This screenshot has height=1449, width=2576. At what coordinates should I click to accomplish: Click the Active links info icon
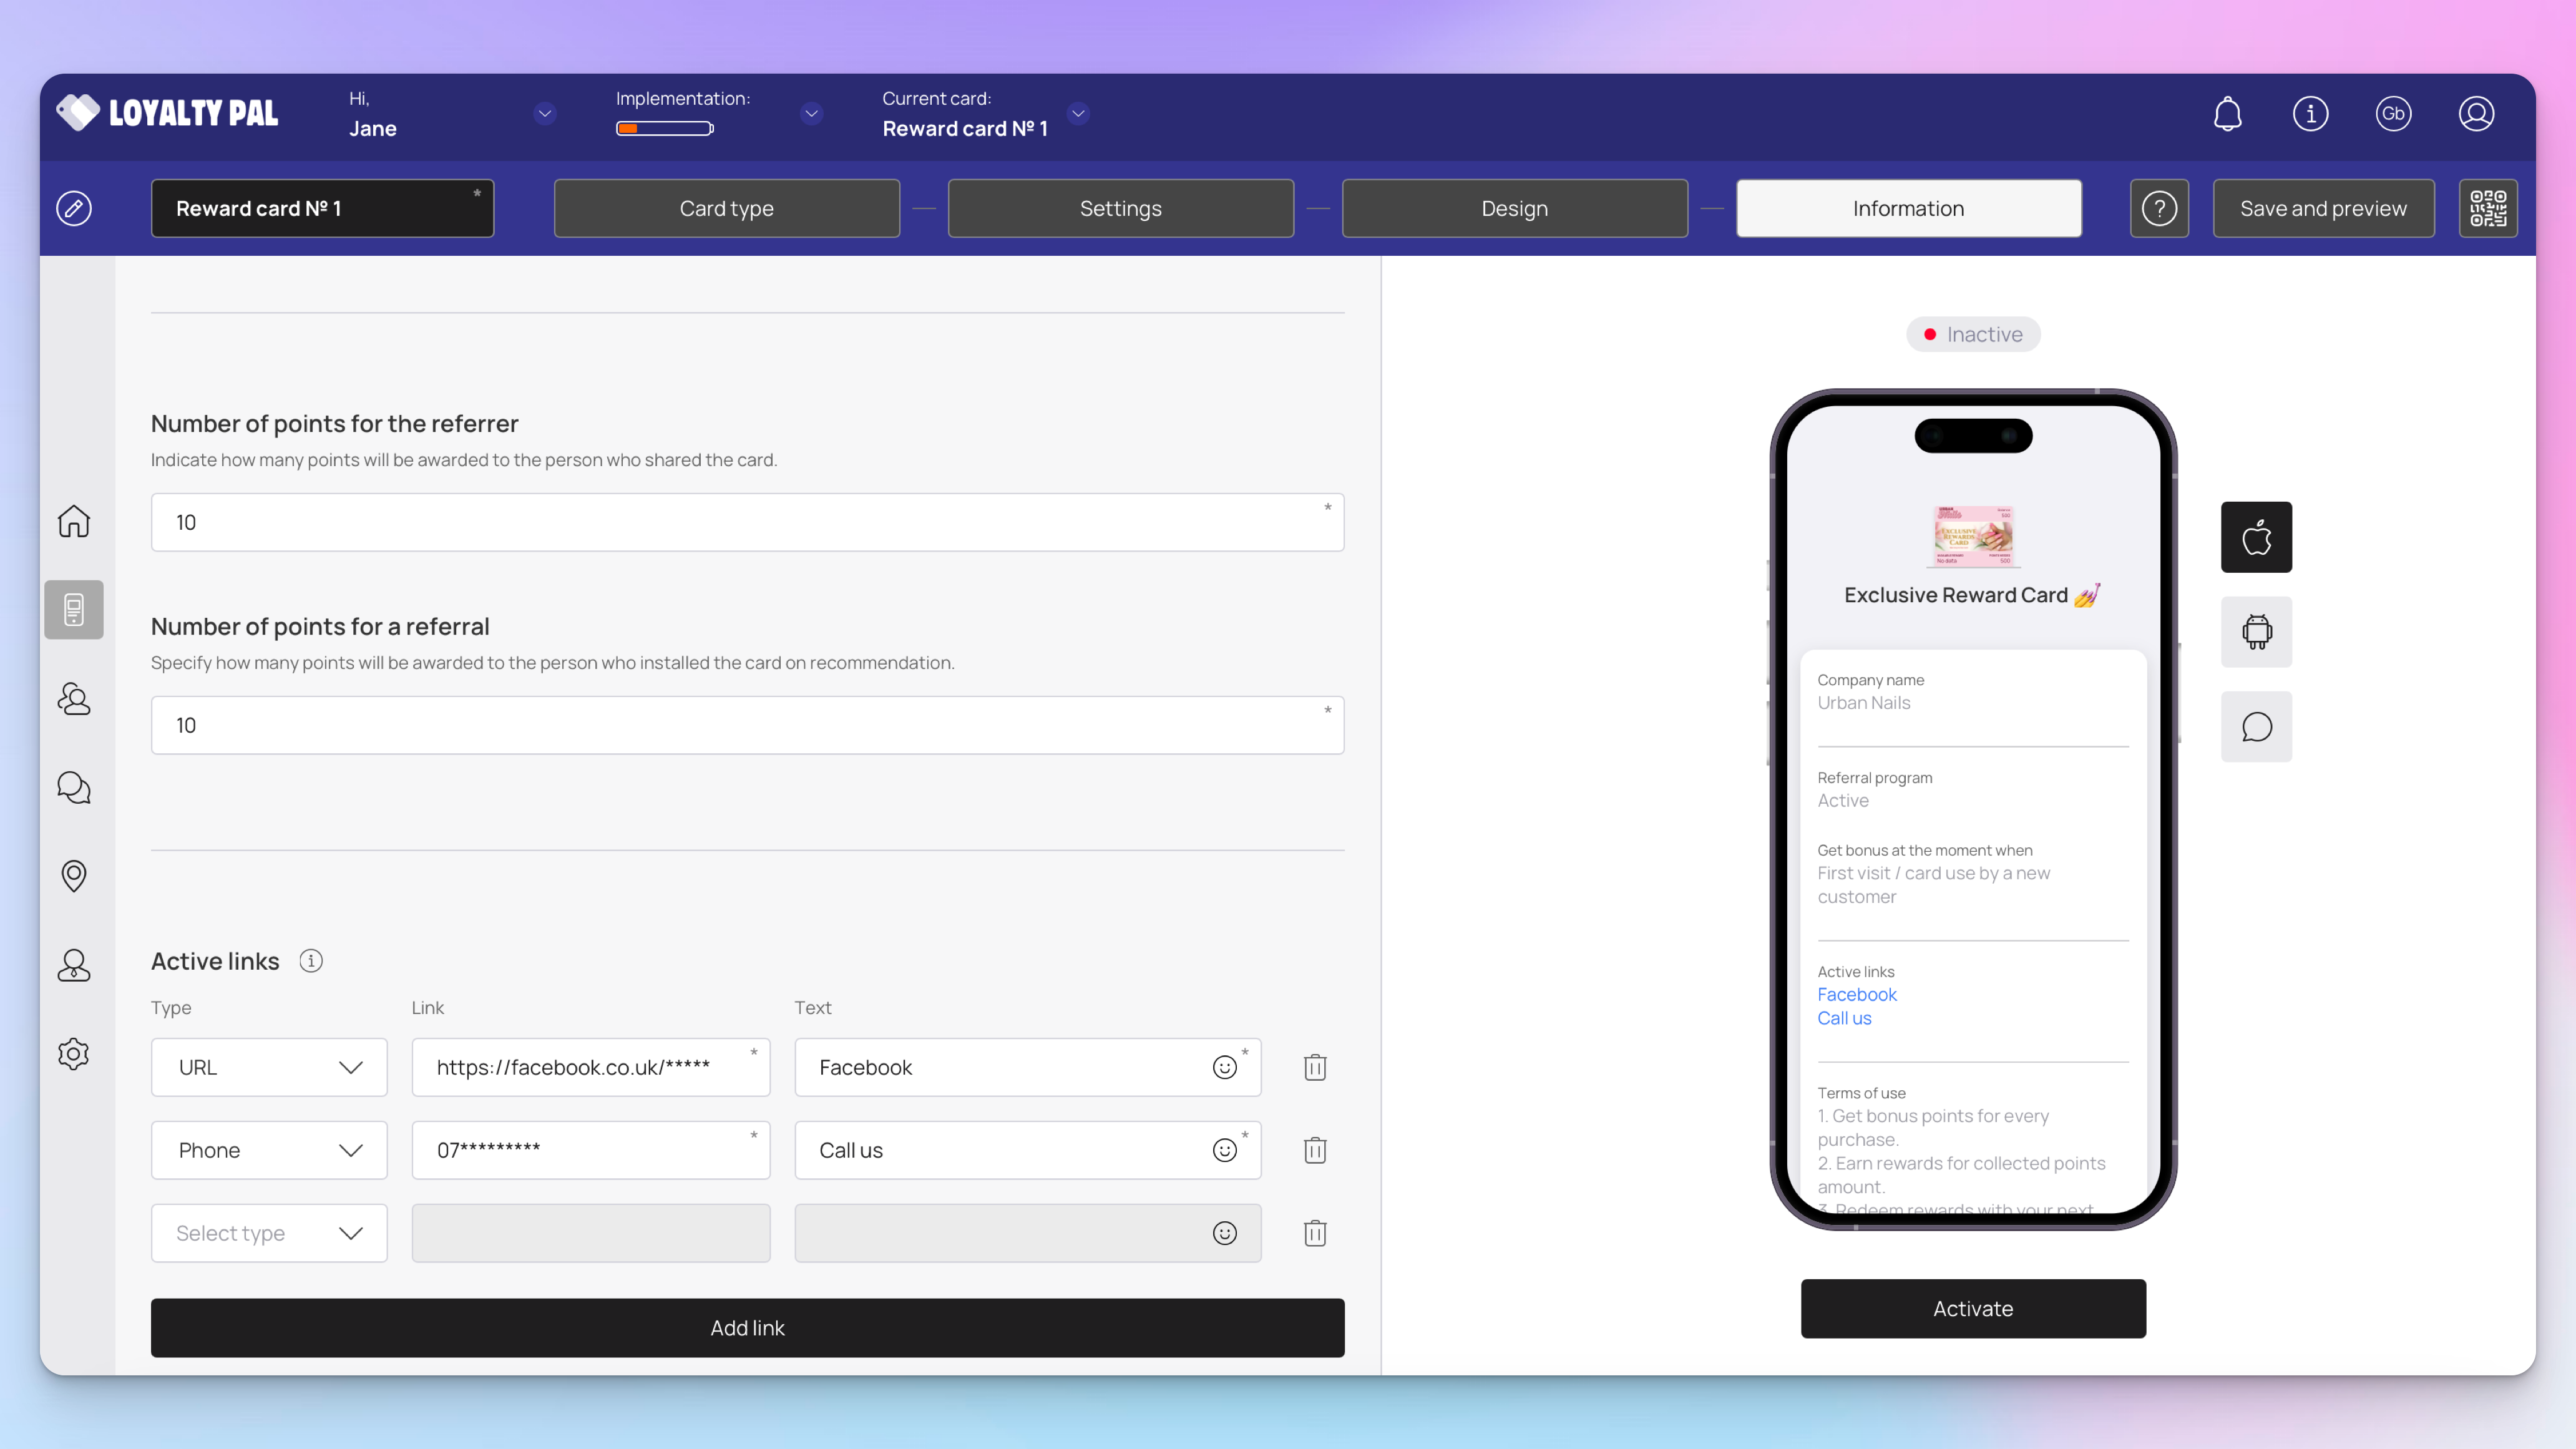point(311,961)
